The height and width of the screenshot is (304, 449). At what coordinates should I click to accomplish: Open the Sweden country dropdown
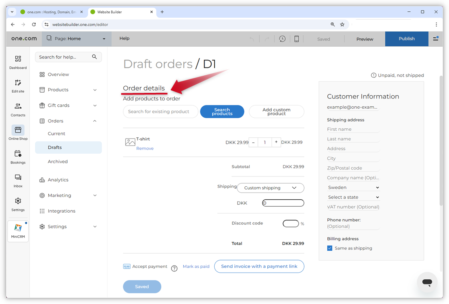353,187
